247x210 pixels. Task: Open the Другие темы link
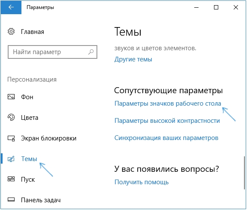coord(133,59)
